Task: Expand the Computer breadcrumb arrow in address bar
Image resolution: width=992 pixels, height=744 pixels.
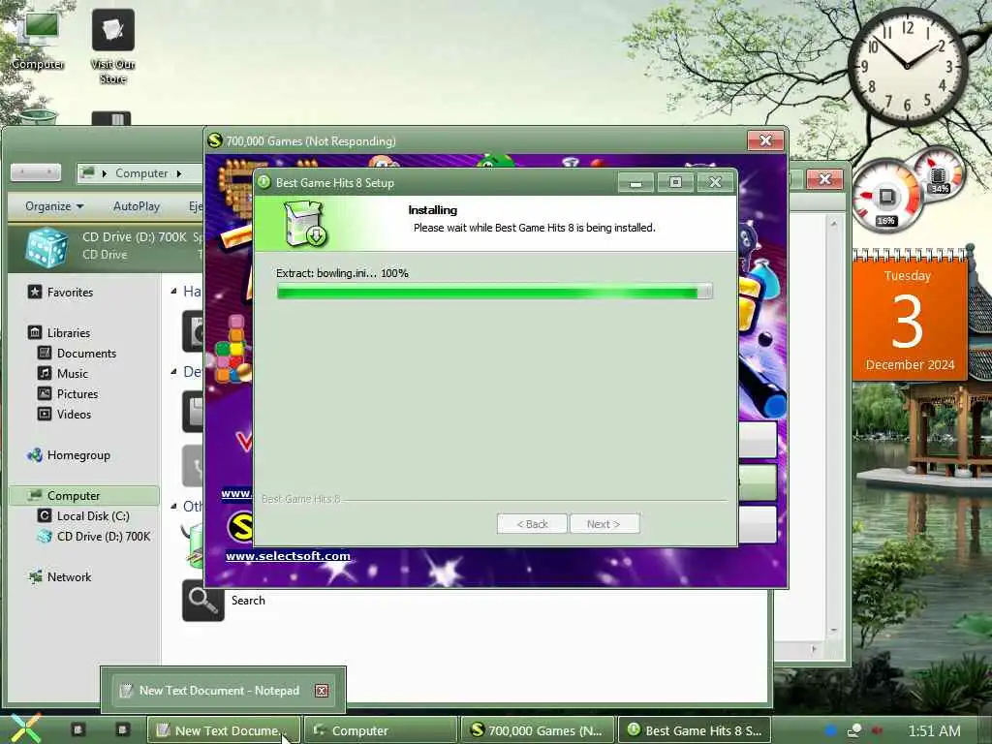Action: [x=179, y=172]
